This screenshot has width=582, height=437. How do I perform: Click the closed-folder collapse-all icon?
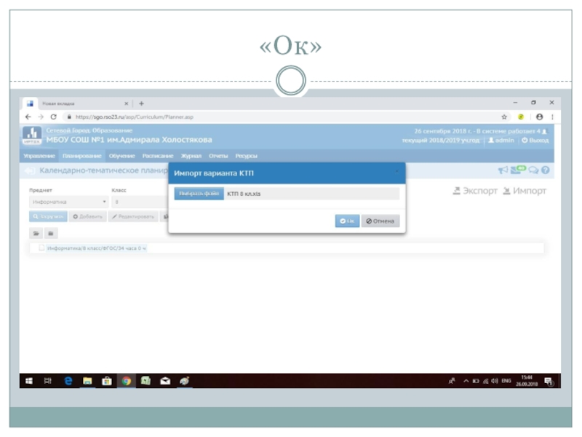coord(51,233)
